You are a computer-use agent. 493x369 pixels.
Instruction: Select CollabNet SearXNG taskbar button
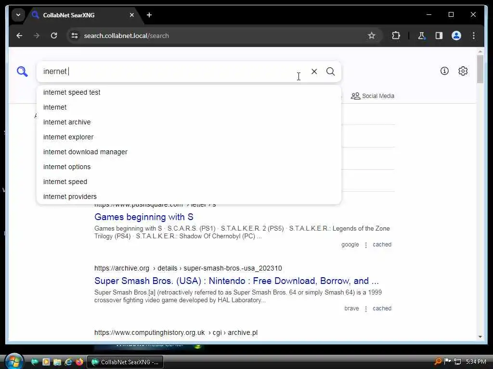click(x=125, y=362)
